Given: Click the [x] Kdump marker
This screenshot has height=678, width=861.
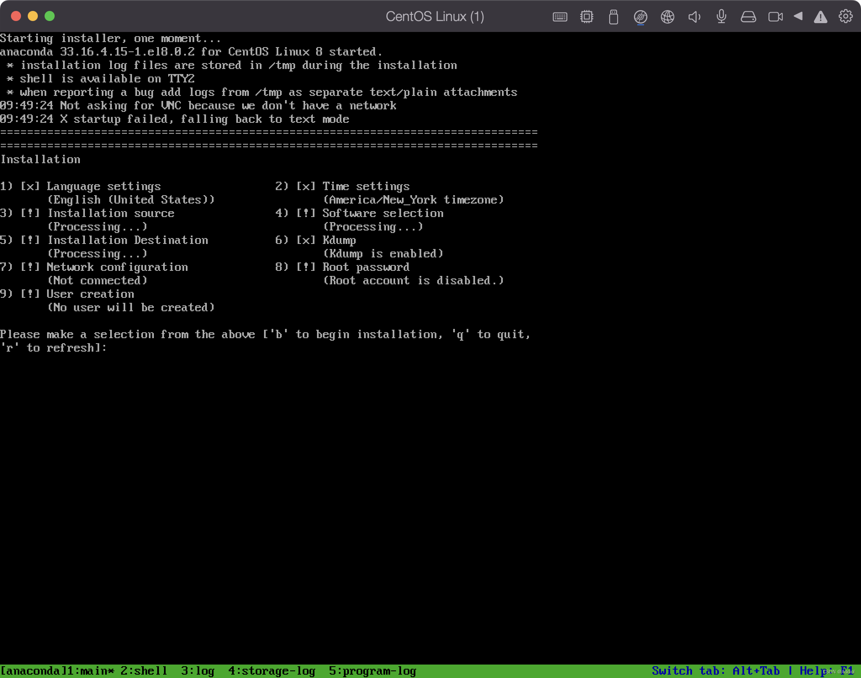Looking at the screenshot, I should coord(306,240).
